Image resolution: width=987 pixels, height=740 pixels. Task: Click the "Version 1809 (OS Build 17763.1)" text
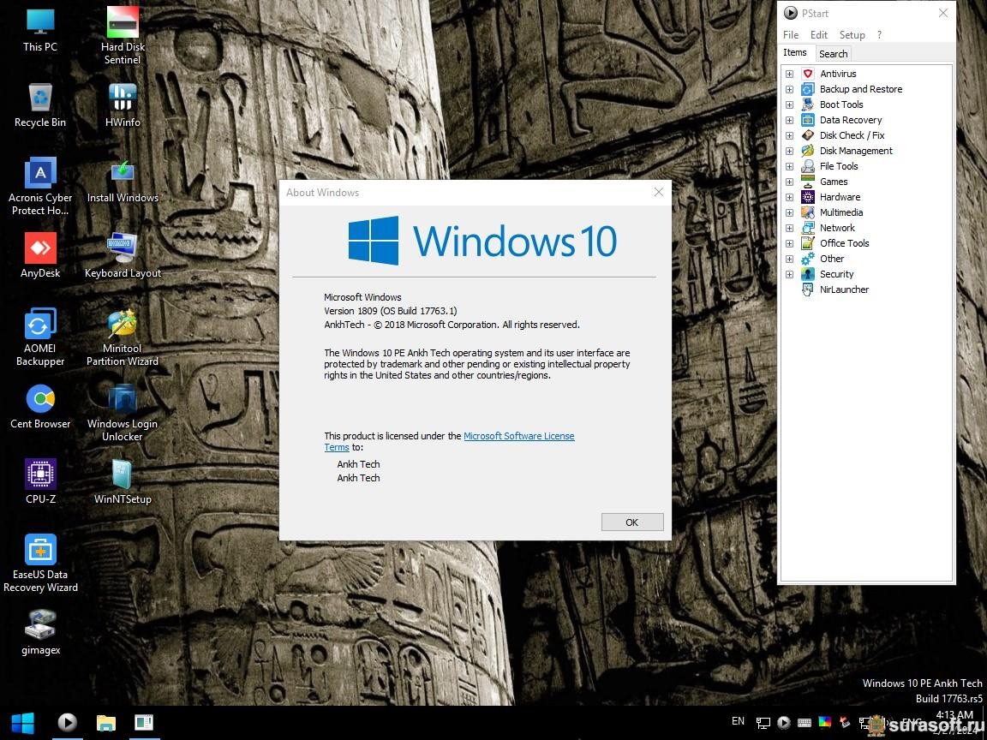click(391, 311)
